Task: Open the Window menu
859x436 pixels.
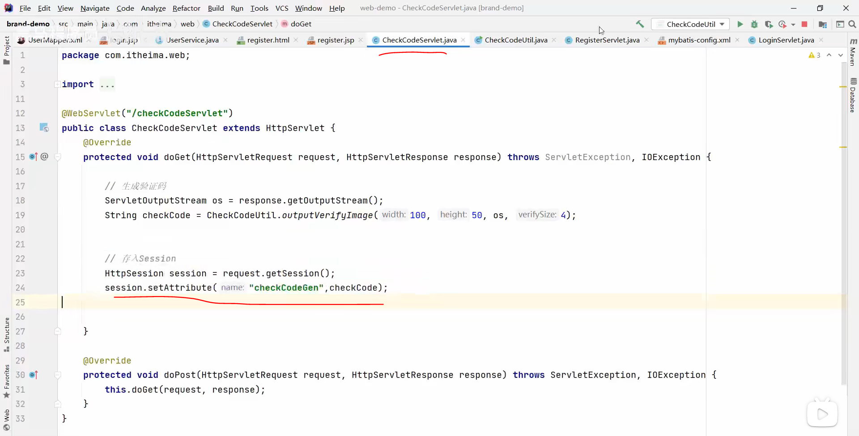Action: pyautogui.click(x=308, y=8)
